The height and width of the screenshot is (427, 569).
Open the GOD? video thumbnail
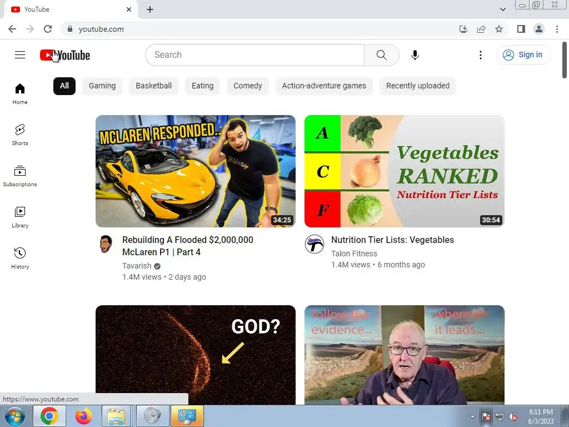[196, 355]
